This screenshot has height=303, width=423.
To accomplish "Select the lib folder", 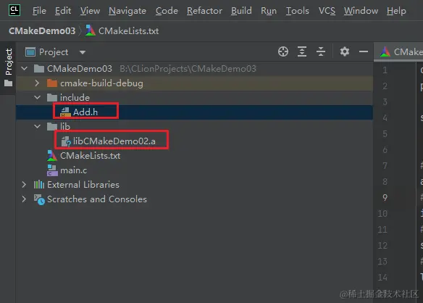I will click(x=65, y=126).
